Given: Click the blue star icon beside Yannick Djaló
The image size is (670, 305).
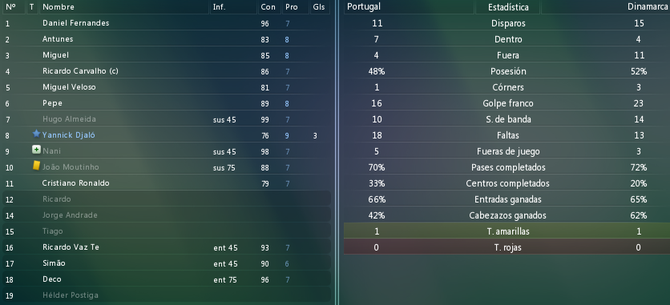Looking at the screenshot, I should 36,134.
